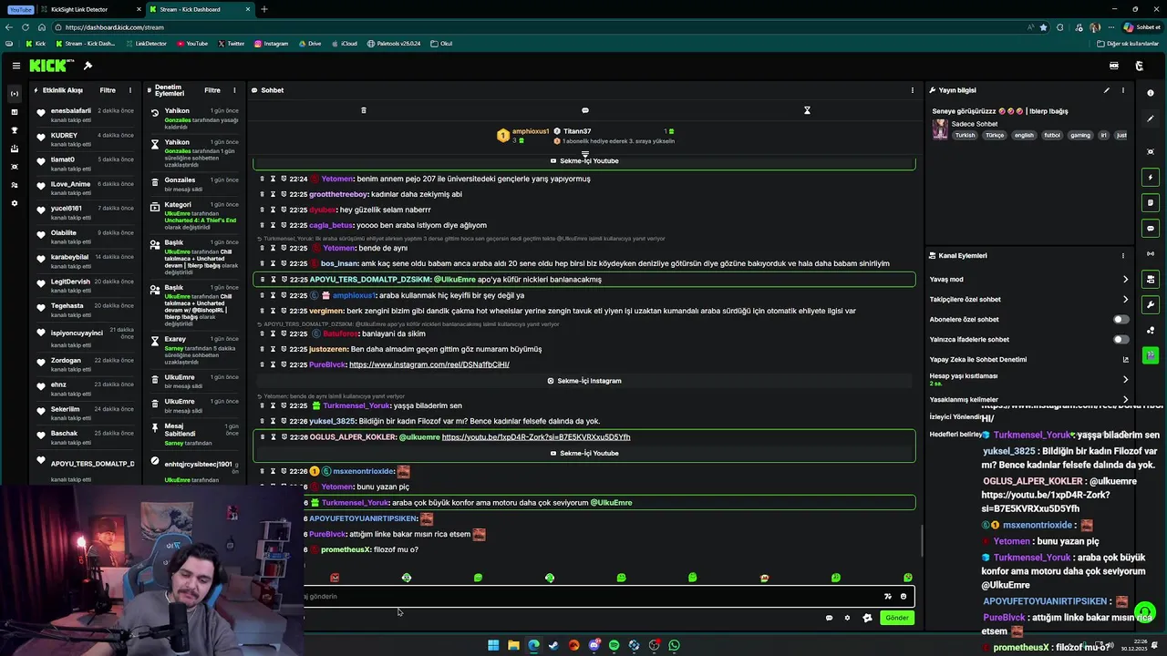
Task: Click Filtre in Denetim Eylemleri panel
Action: click(x=212, y=90)
